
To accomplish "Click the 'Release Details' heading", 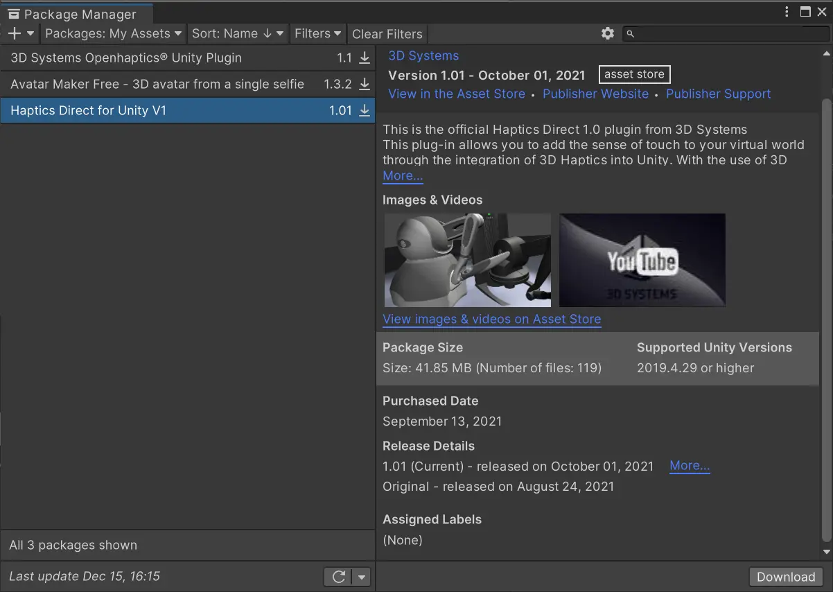I will [x=428, y=446].
